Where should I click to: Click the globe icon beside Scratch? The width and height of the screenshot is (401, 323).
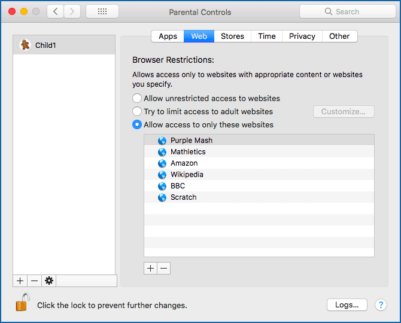[x=162, y=197]
